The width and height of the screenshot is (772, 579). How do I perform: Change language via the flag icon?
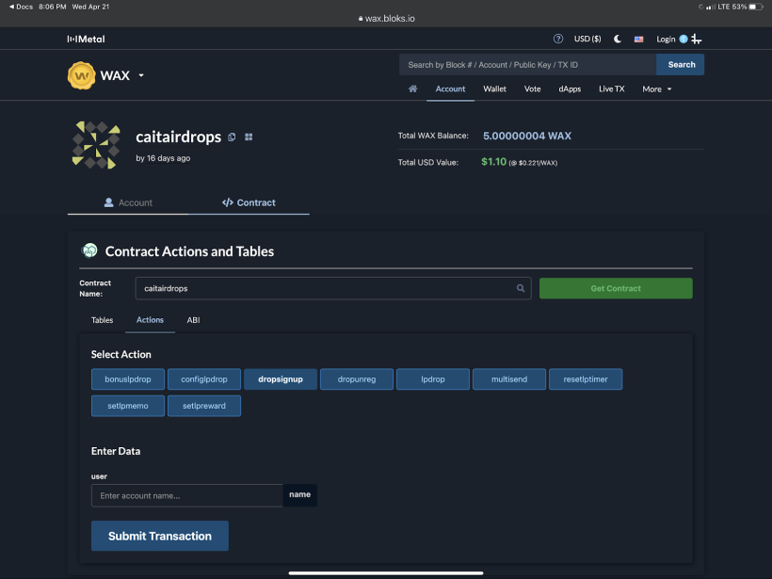pyautogui.click(x=638, y=40)
